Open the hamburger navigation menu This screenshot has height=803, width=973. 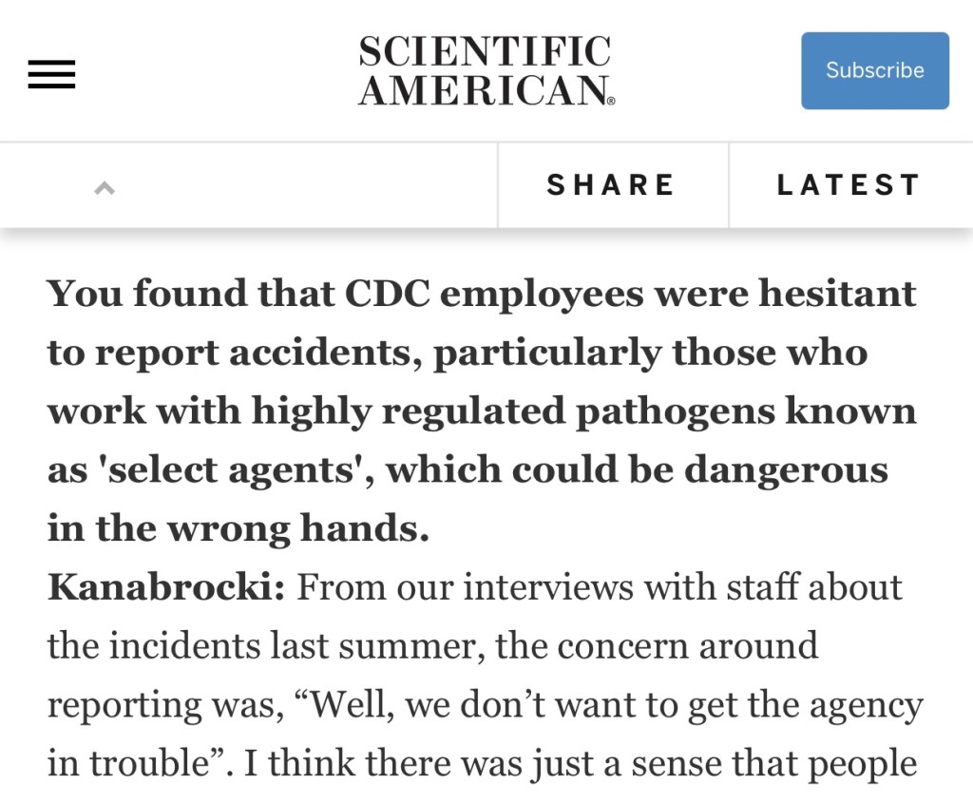[x=51, y=74]
